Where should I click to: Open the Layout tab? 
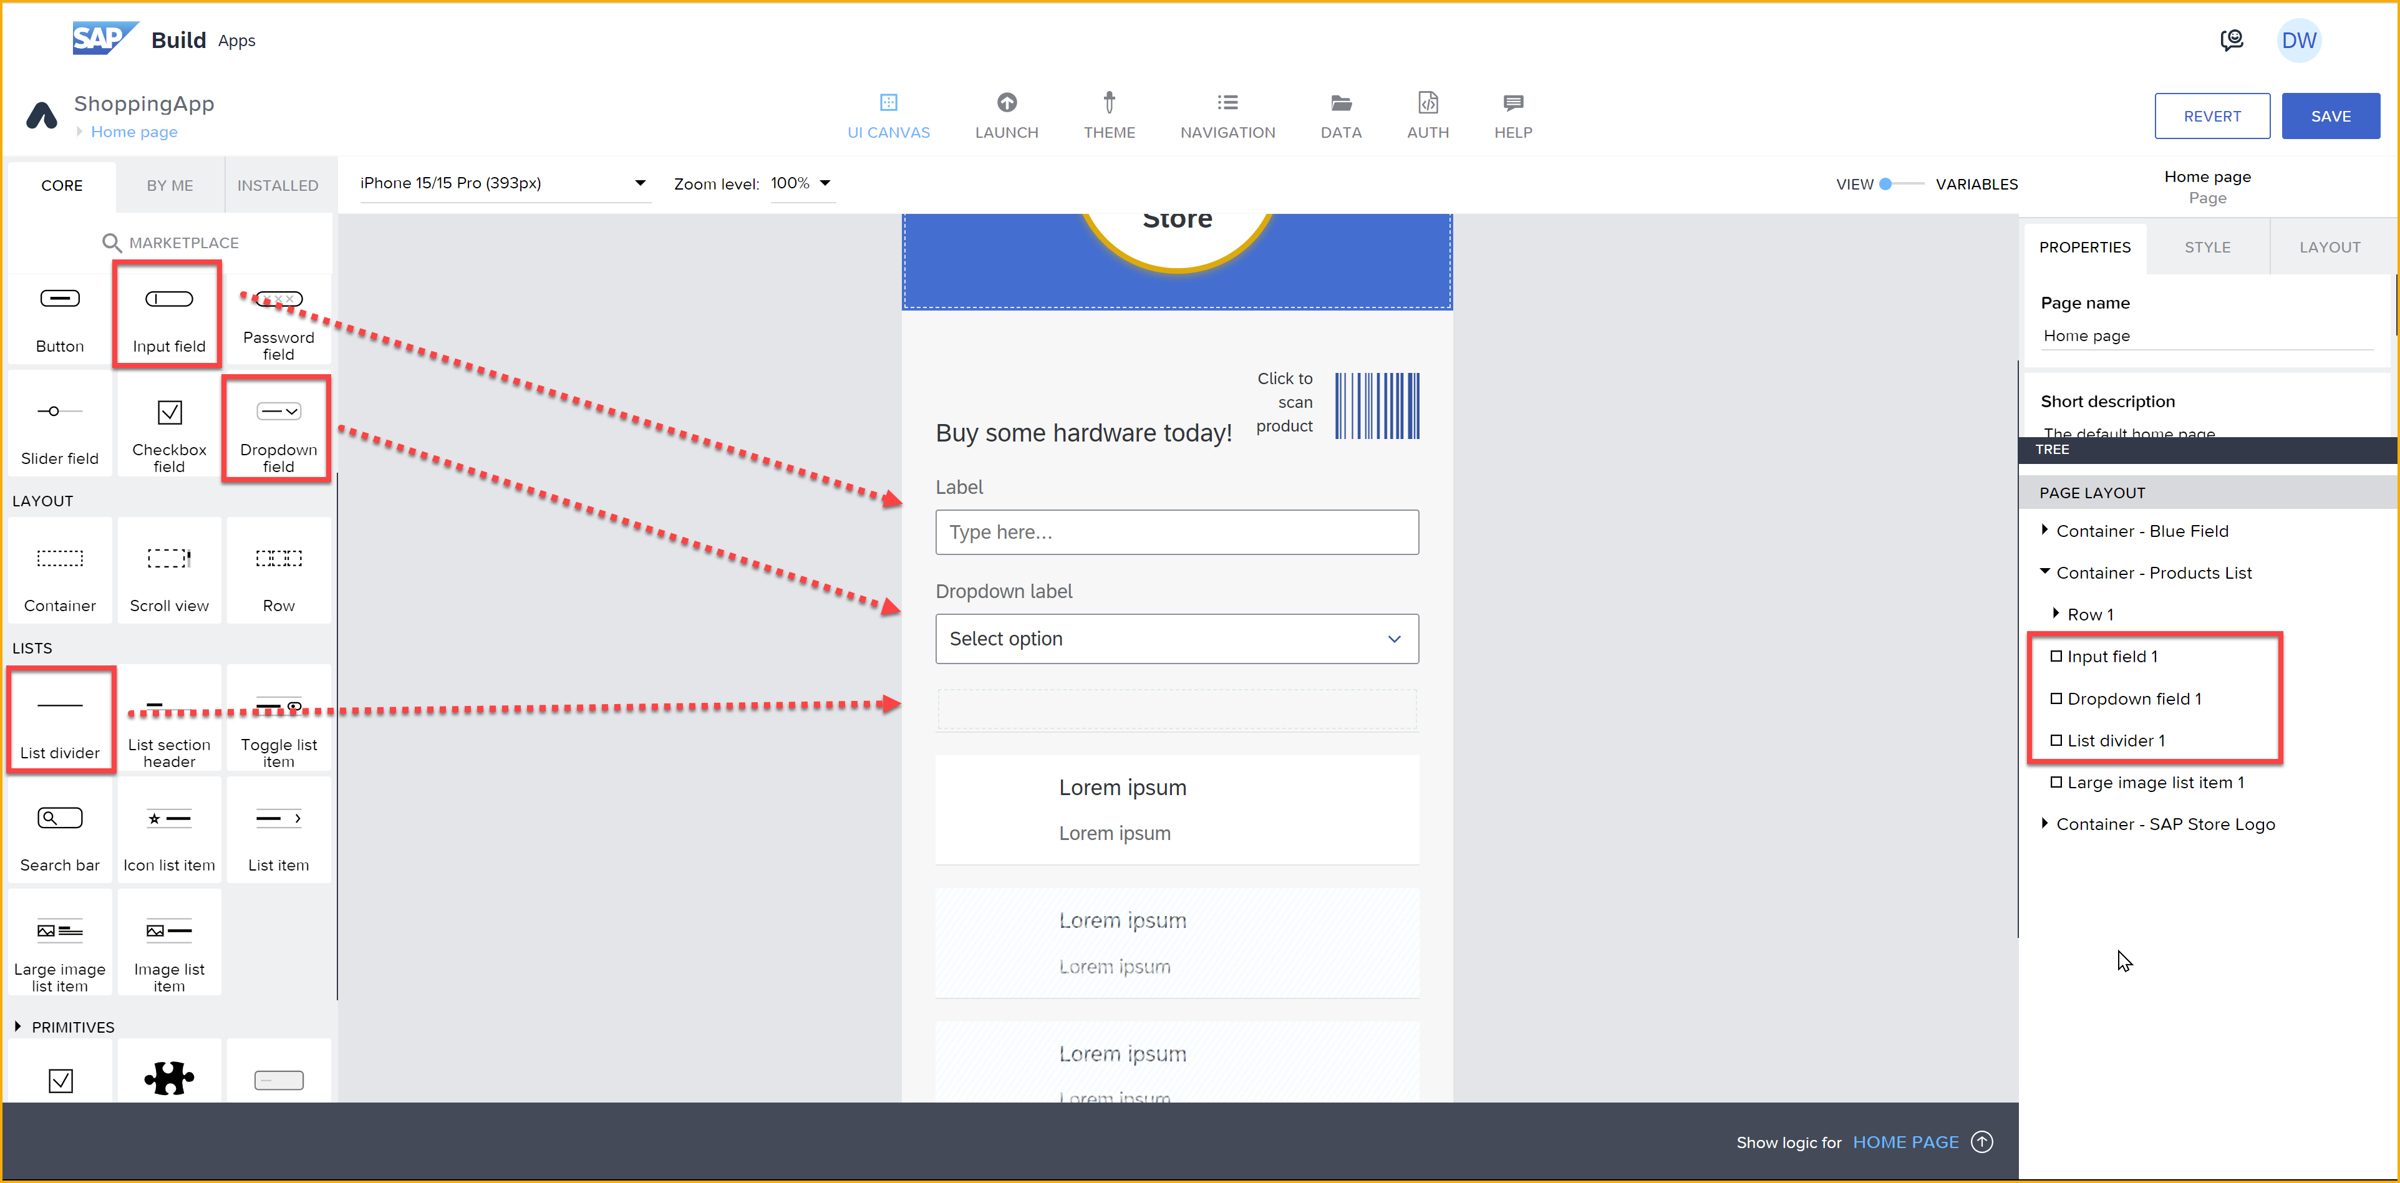(2329, 247)
